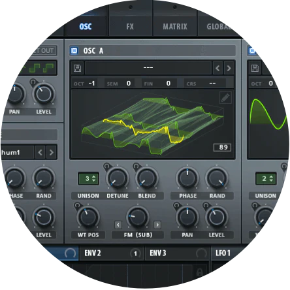Select previous warp mode arrow

(118, 225)
